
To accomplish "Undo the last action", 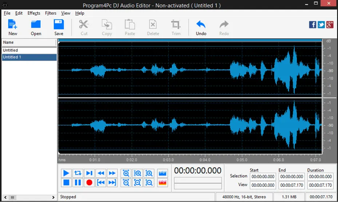I will click(x=201, y=27).
